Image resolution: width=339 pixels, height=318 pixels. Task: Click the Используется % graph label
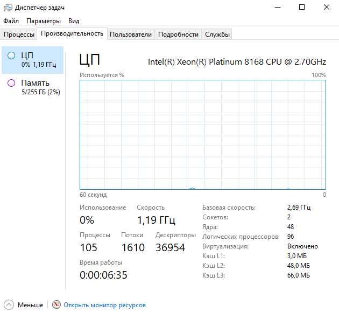[x=102, y=75]
